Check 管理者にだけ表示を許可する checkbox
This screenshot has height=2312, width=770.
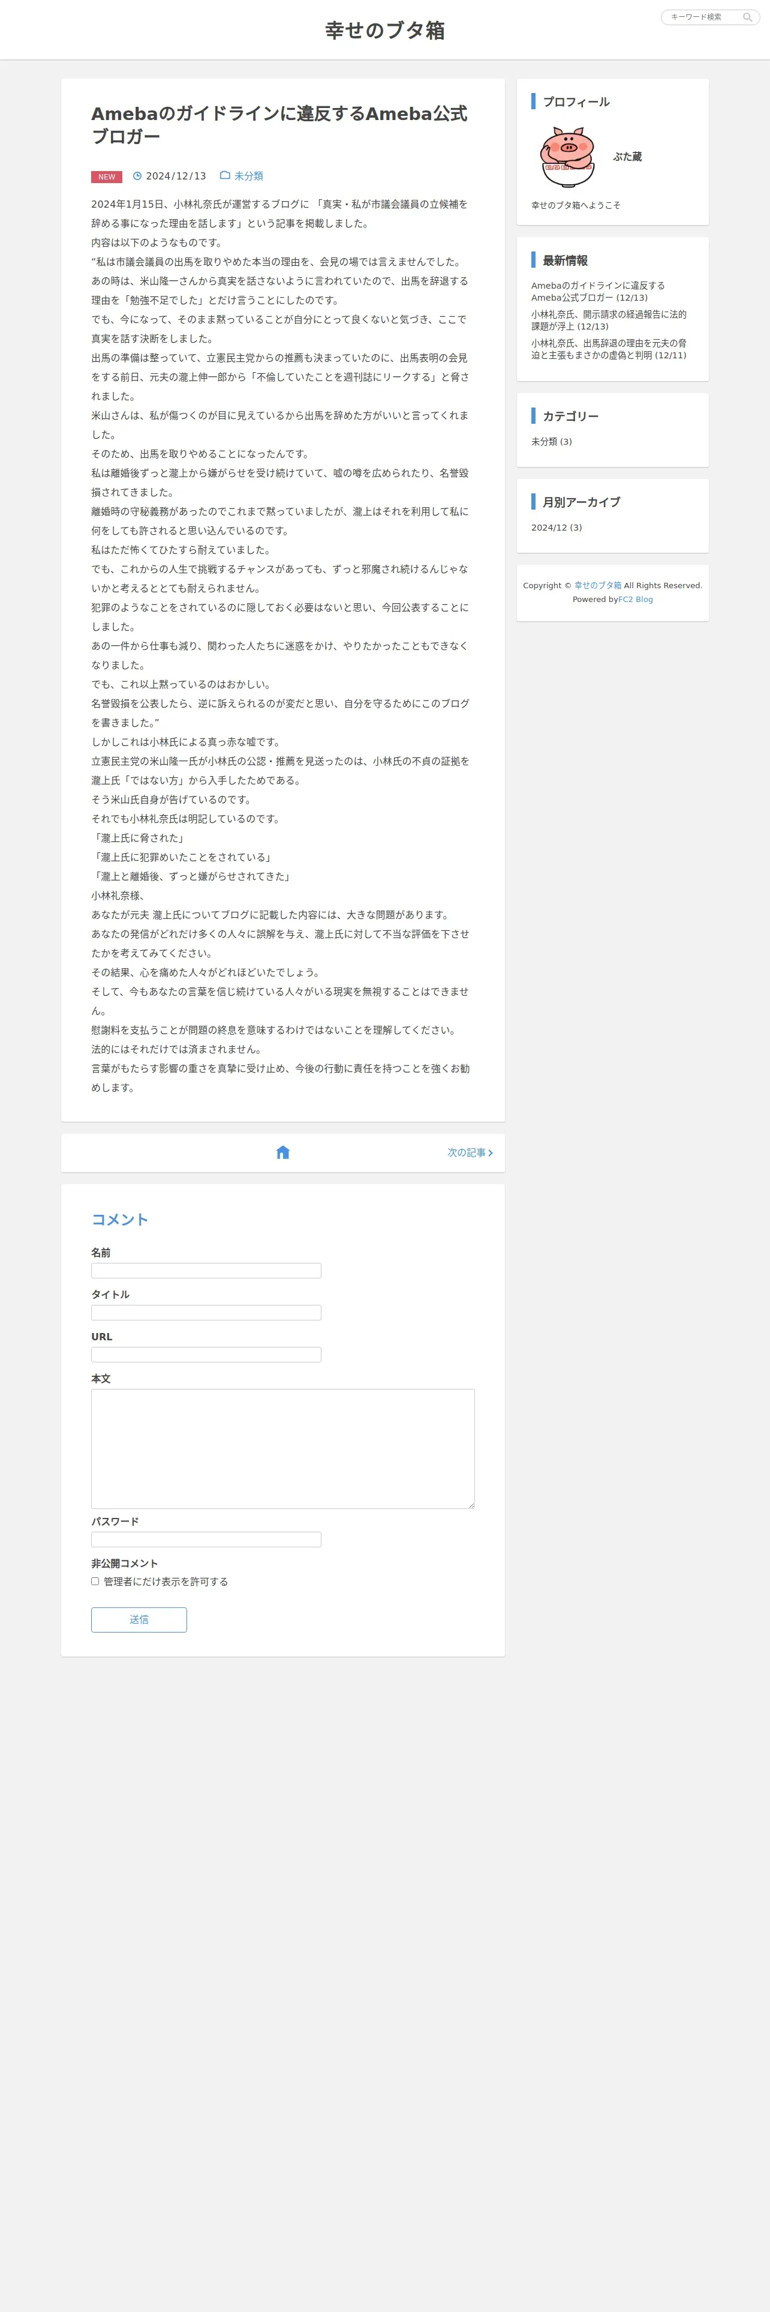point(95,1582)
